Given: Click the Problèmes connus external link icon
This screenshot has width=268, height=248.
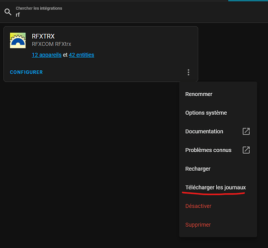Looking at the screenshot, I should pos(246,150).
